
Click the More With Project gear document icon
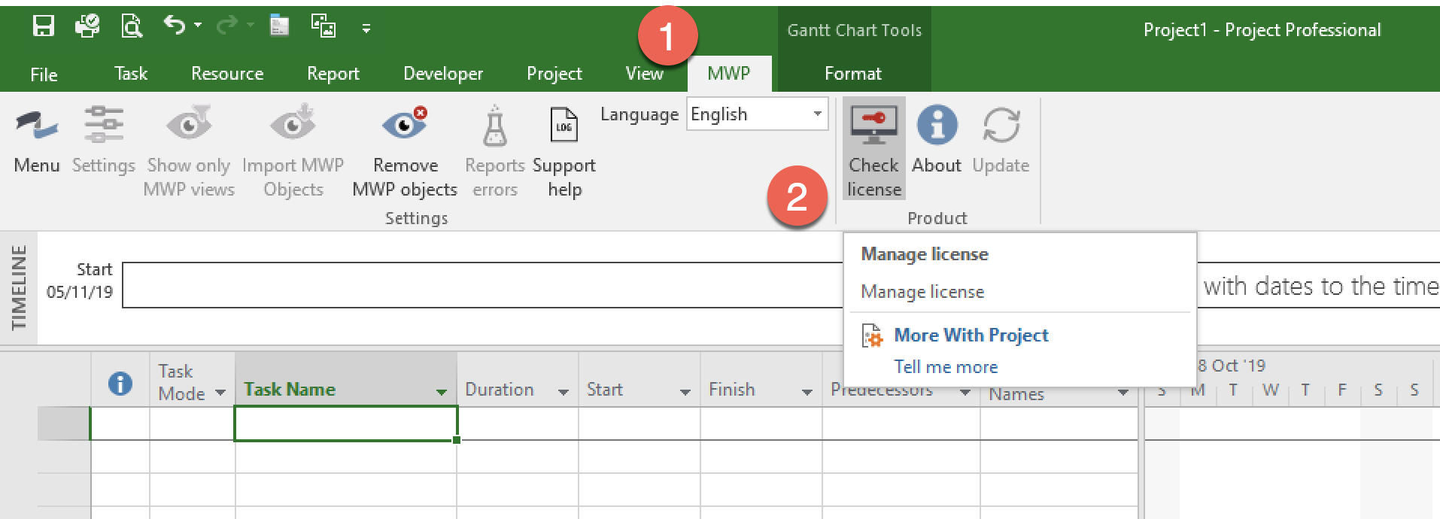click(873, 336)
